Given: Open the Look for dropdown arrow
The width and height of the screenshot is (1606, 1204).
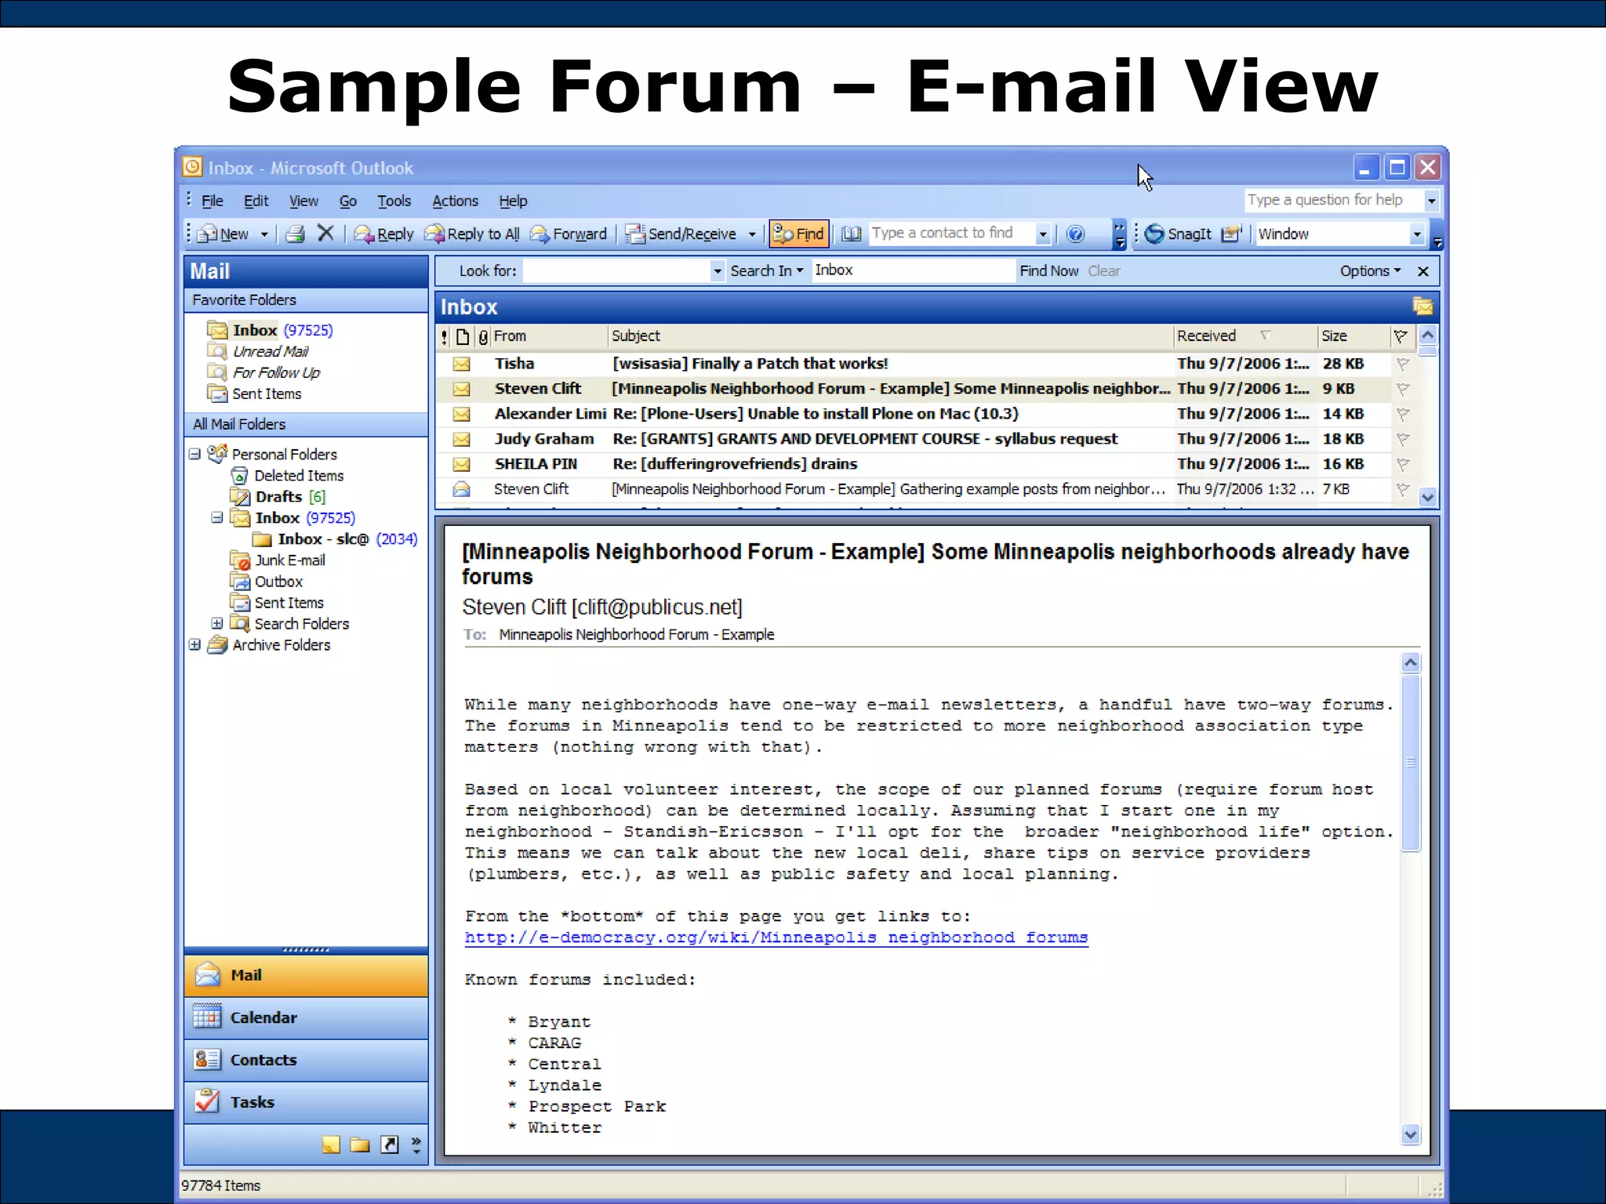Looking at the screenshot, I should coord(717,271).
